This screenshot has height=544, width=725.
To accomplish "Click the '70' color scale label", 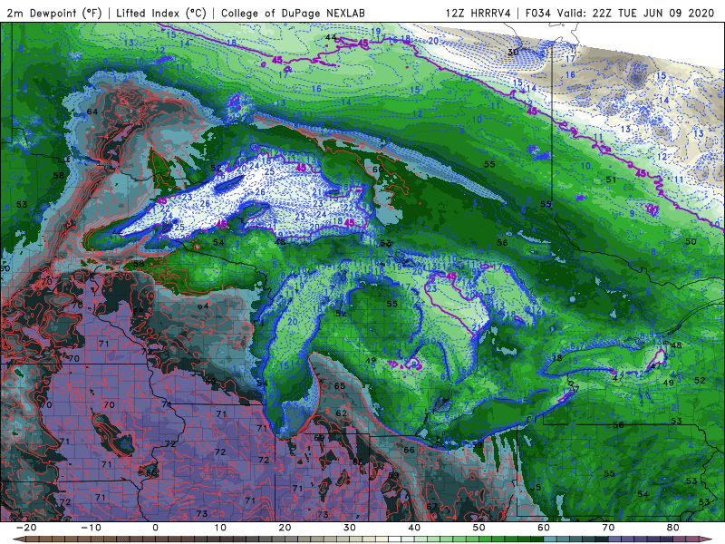I will pyautogui.click(x=608, y=528).
